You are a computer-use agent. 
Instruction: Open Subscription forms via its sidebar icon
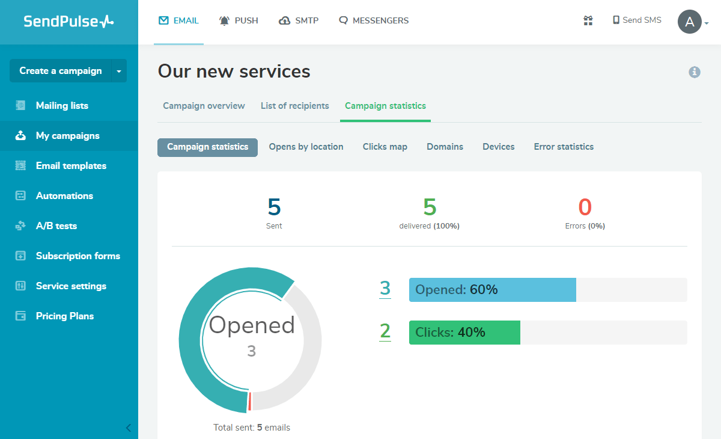coord(20,256)
